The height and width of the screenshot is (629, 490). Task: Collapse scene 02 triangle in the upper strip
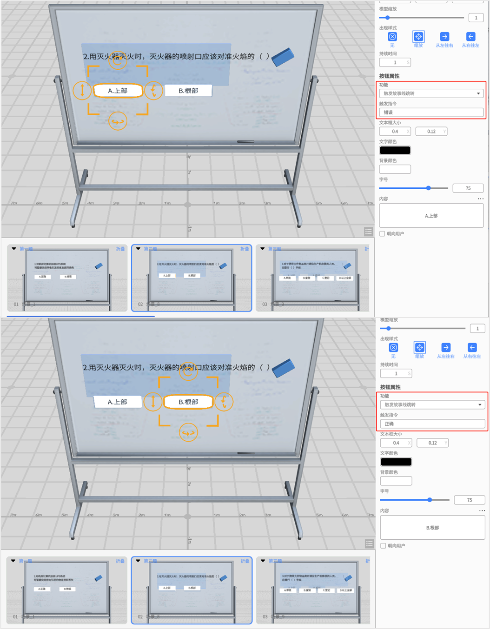click(138, 249)
